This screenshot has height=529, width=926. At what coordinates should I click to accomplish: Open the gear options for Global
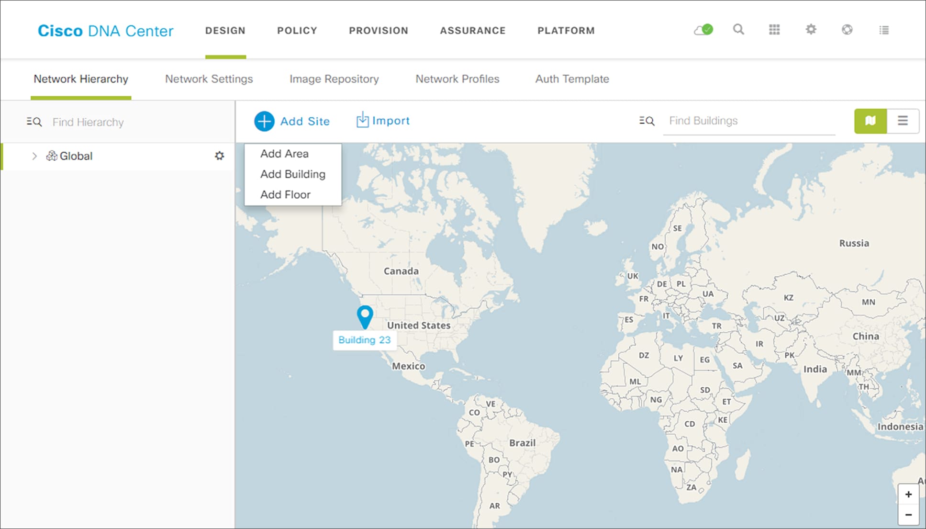point(219,156)
